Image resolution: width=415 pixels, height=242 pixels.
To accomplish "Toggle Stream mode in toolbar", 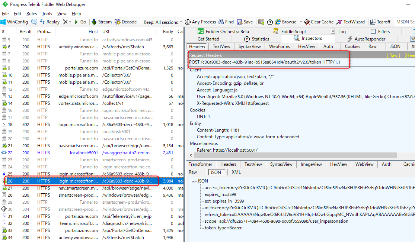I will pos(102,22).
